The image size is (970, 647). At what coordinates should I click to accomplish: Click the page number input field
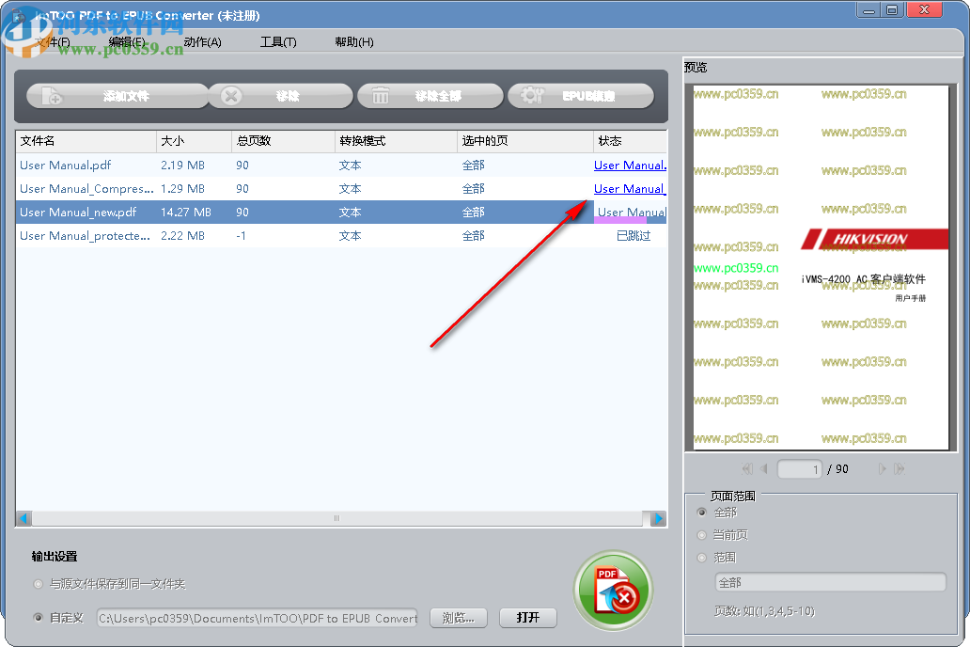click(799, 468)
